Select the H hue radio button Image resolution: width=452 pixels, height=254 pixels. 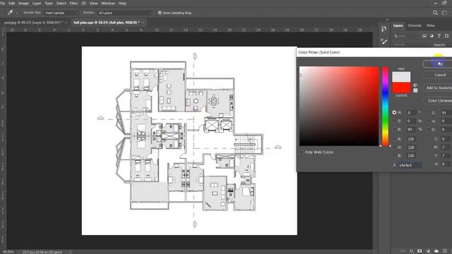394,113
